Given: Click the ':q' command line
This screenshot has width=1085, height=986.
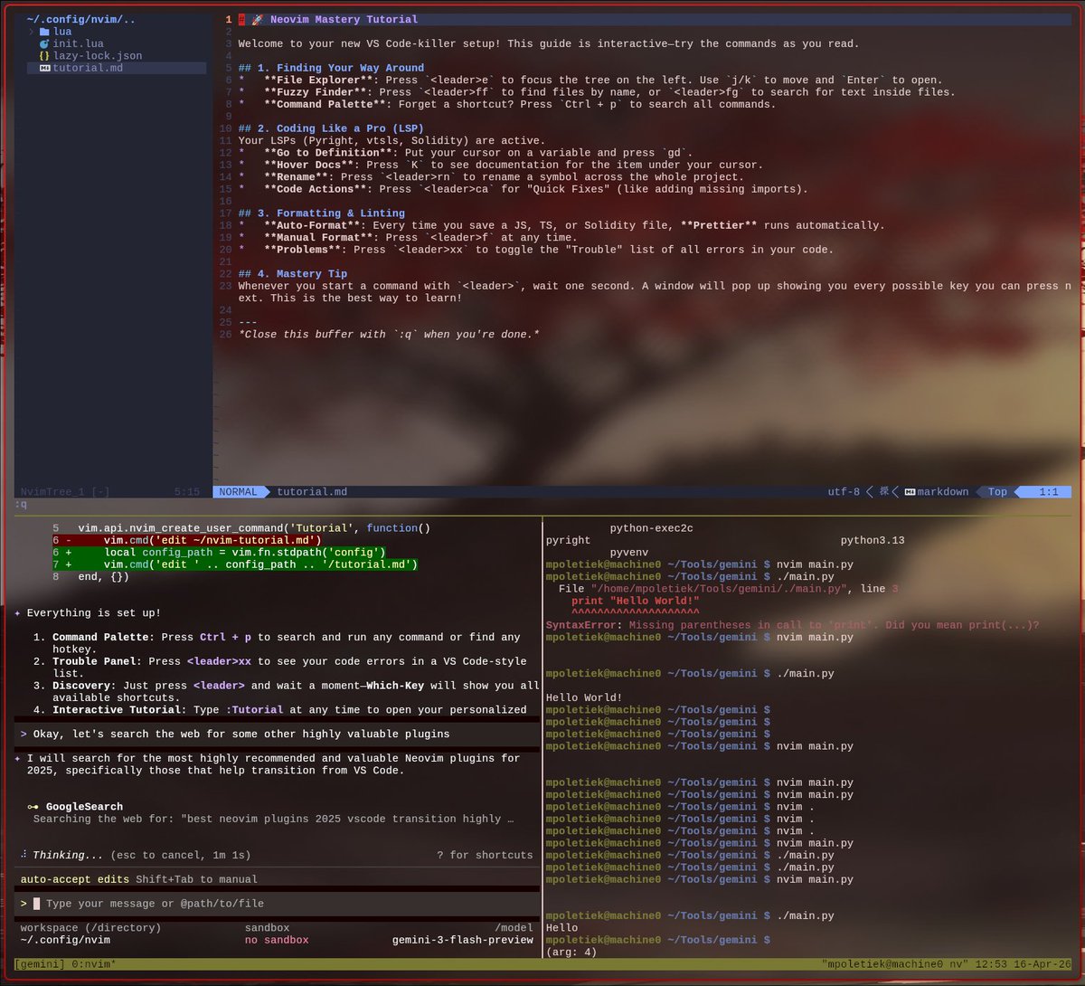Looking at the screenshot, I should pyautogui.click(x=20, y=504).
